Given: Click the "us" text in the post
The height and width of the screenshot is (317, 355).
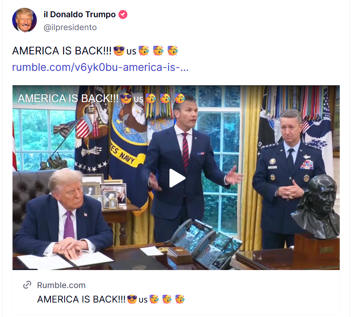Looking at the screenshot, I should coord(131,52).
